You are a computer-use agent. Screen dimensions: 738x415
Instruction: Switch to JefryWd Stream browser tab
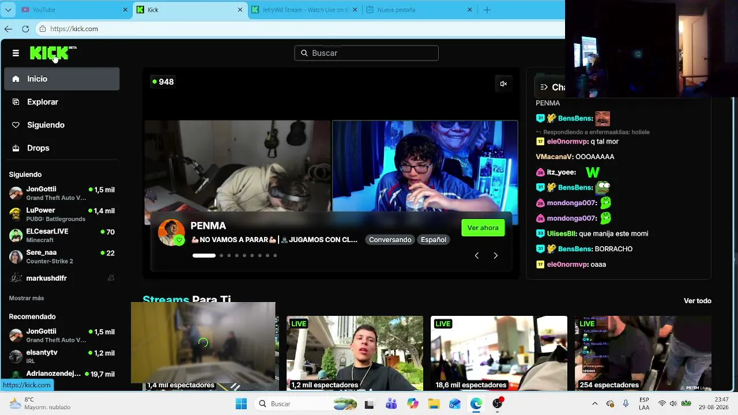click(x=305, y=10)
